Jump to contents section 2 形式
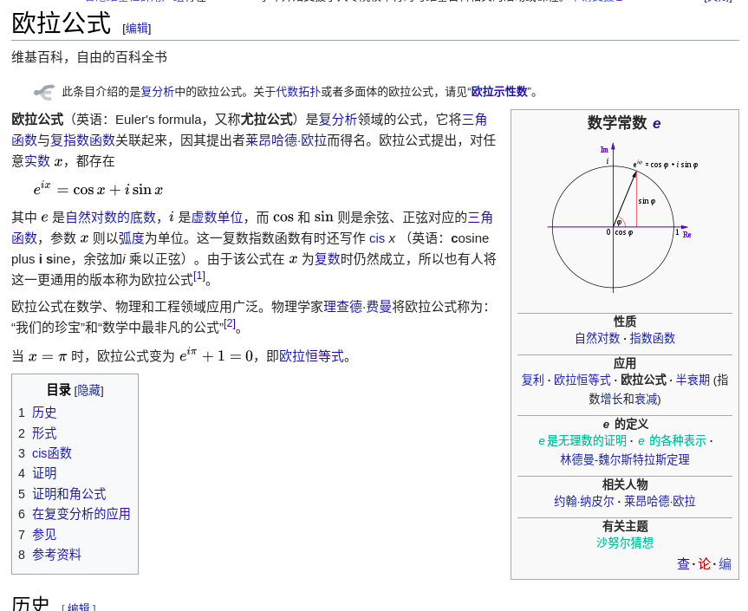This screenshot has height=611, width=748. click(x=44, y=433)
